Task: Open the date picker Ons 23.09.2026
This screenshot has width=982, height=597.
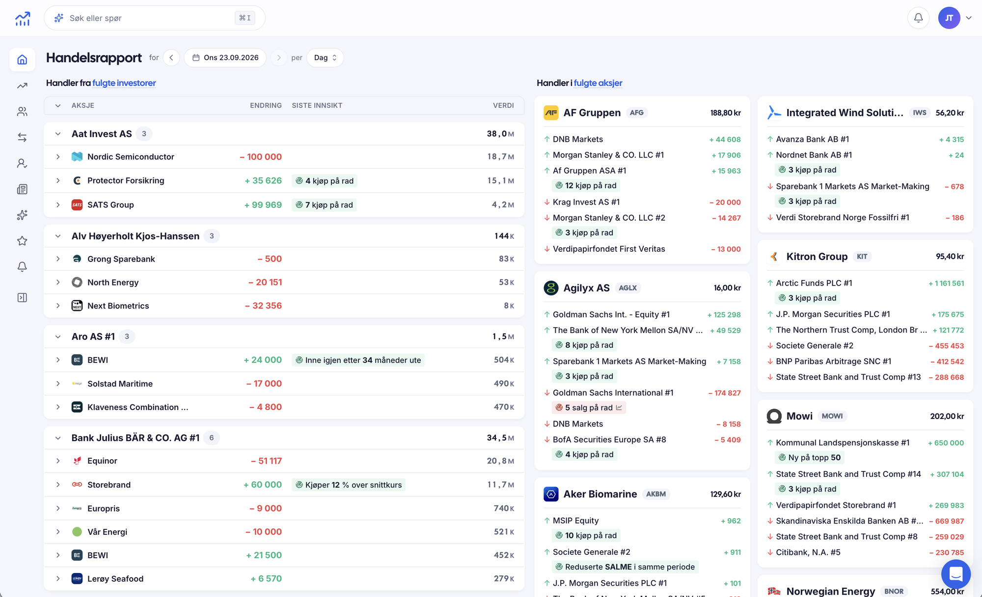Action: point(225,58)
